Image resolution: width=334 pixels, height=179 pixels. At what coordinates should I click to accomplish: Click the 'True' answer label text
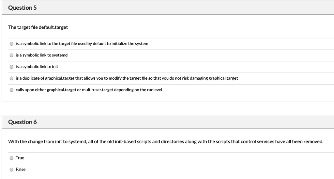pos(20,158)
